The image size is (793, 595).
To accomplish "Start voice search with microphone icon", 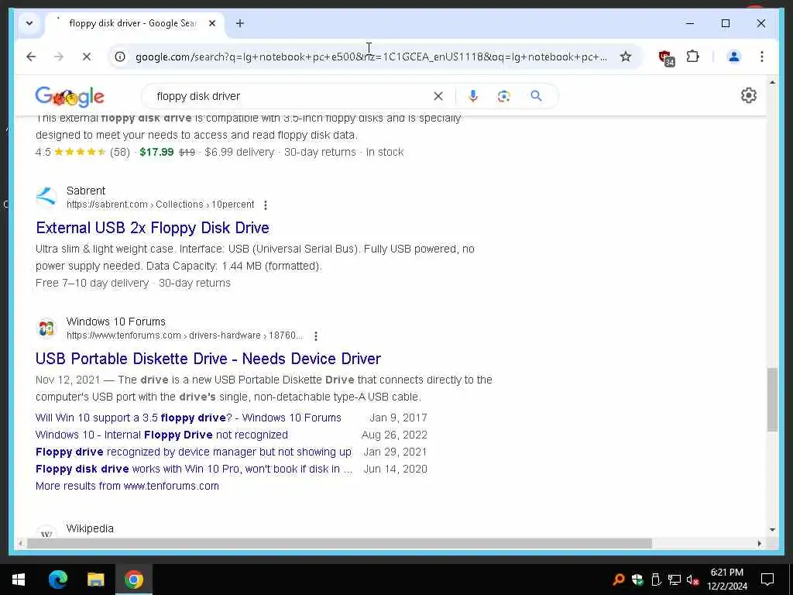I will pyautogui.click(x=473, y=96).
